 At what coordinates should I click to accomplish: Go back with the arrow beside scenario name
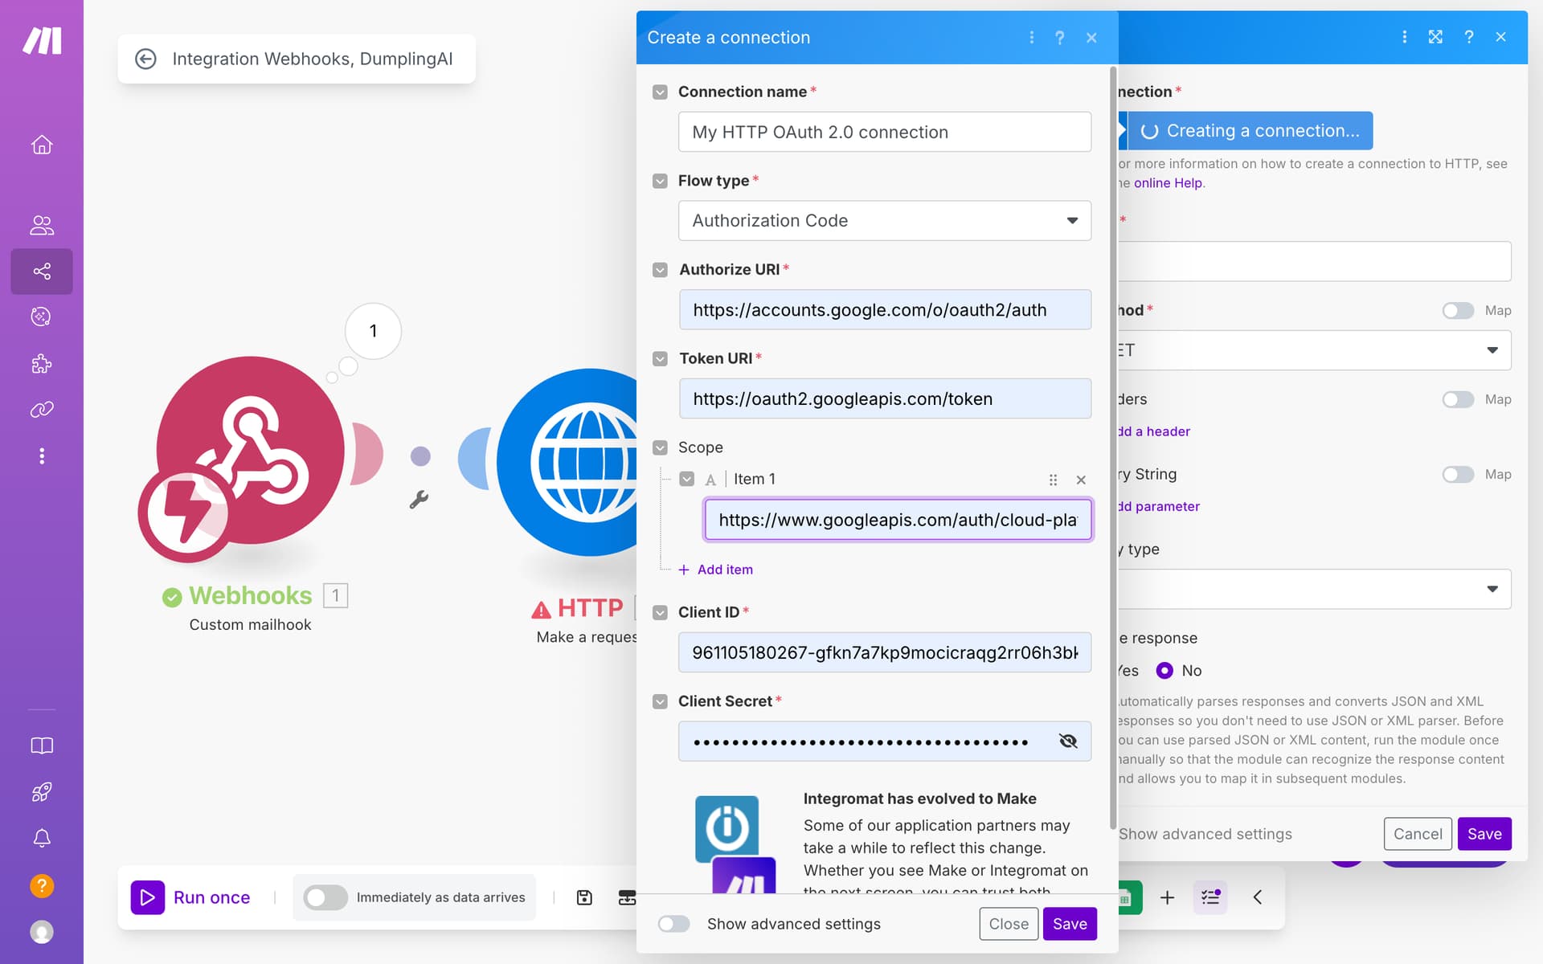coord(145,59)
